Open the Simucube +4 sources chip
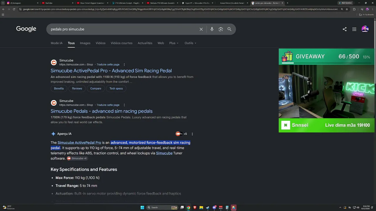The image size is (376, 211). (77, 159)
